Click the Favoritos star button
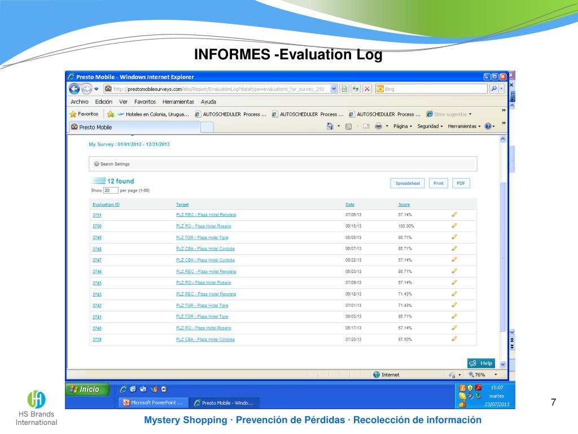The height and width of the screenshot is (434, 578). click(84, 114)
